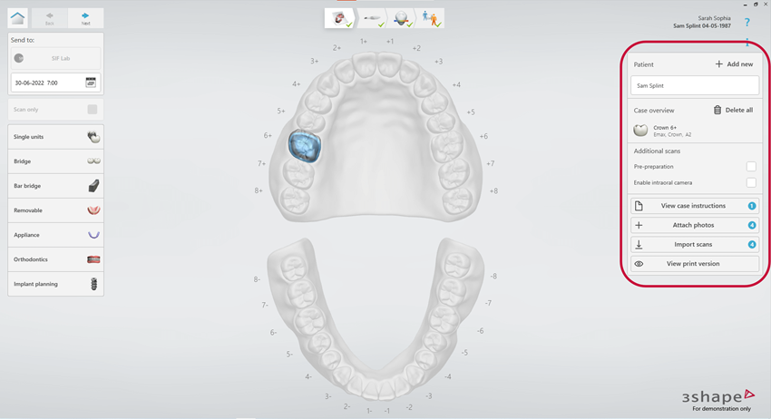Screen dimensions: 771x419
Task: Click the Sam Splint patient field
Action: 694,85
